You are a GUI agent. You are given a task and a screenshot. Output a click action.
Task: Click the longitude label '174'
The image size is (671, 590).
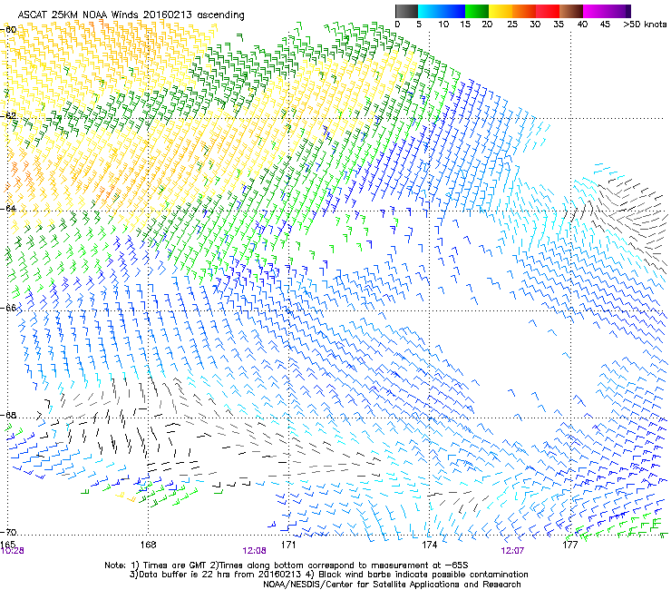(429, 545)
